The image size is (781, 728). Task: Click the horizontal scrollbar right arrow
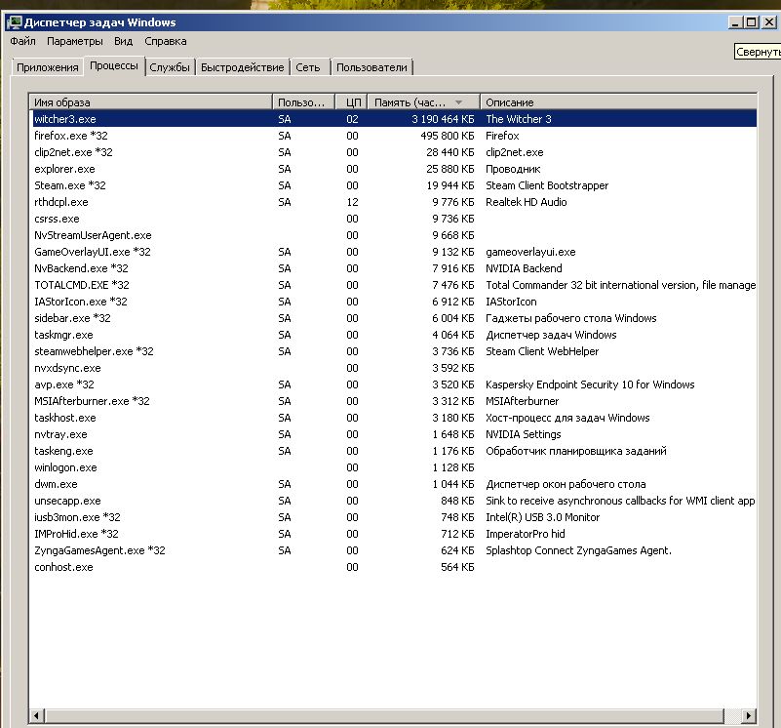coord(748,716)
